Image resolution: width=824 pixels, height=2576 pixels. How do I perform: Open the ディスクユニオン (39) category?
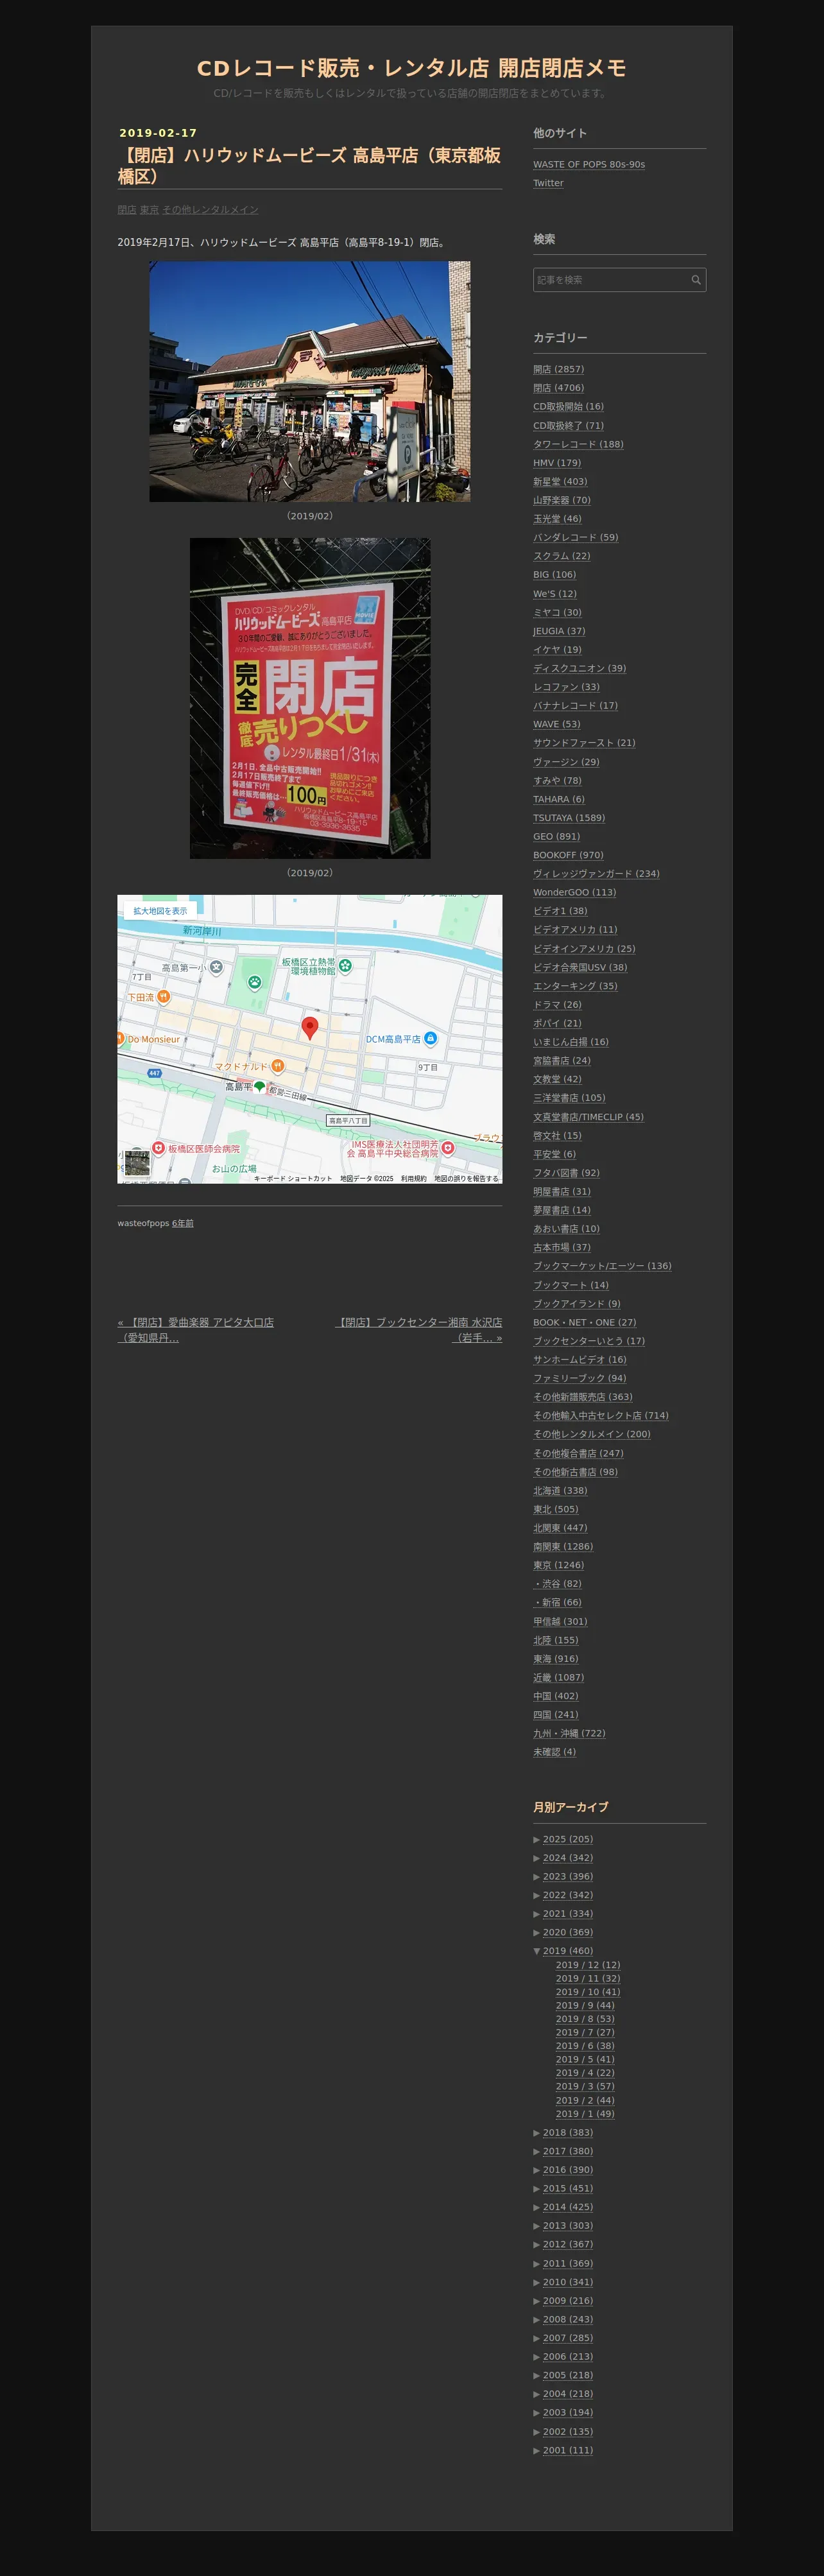click(579, 668)
